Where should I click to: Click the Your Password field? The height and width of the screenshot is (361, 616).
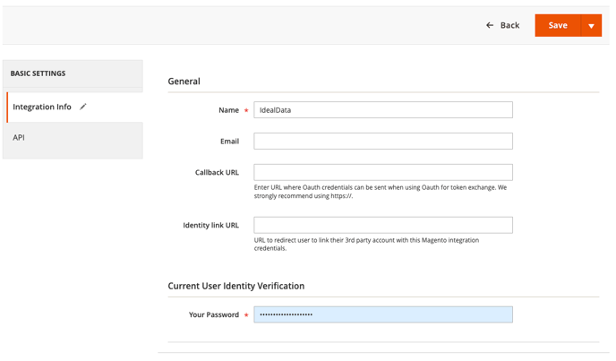tap(382, 314)
